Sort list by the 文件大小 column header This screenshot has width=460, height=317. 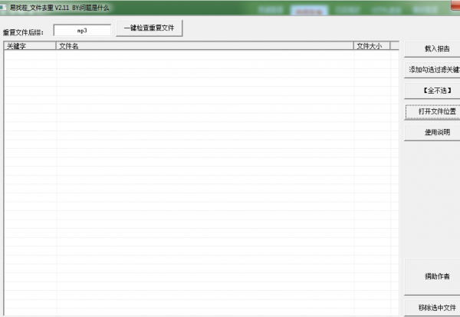point(372,46)
